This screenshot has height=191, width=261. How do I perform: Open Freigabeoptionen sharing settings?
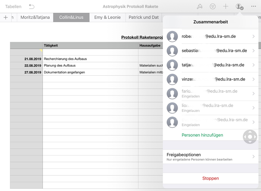point(211,157)
